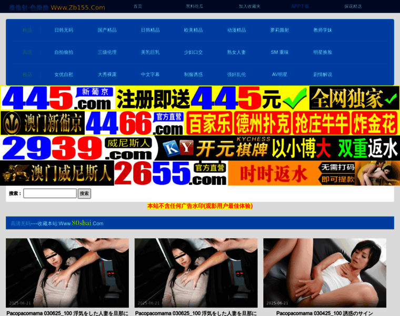The image size is (400, 316).
Task: Open the APP下载 link
Action: 300,6
